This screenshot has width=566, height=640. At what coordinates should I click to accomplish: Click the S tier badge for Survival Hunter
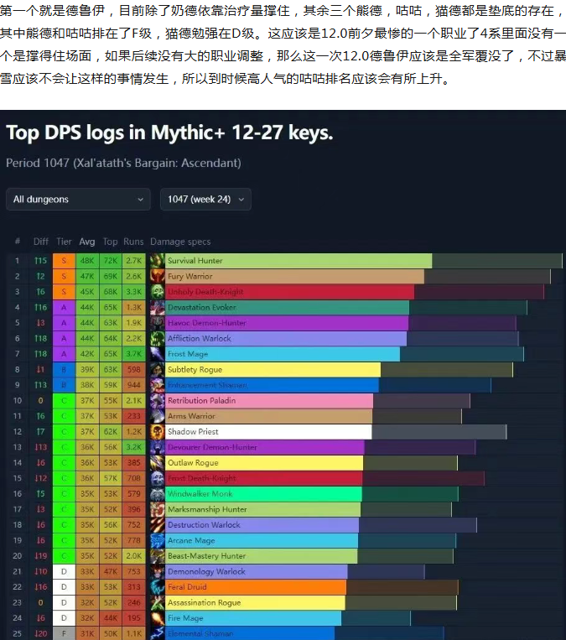click(x=64, y=261)
